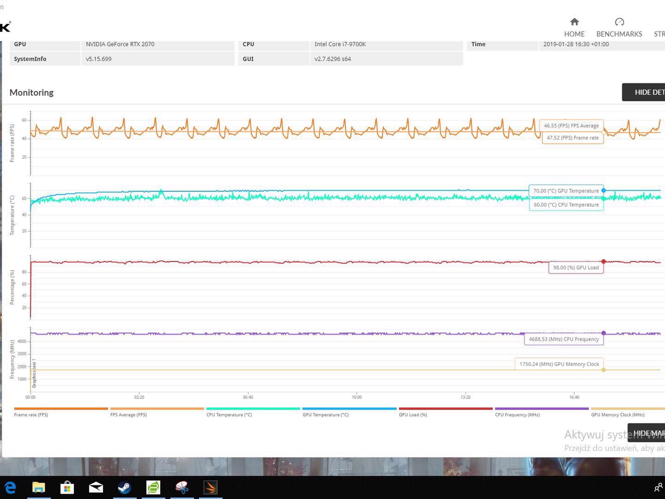665x499 pixels.
Task: Click the 06:40 time axis label
Action: [248, 397]
